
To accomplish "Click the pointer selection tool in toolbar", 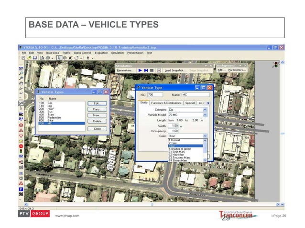I will pyautogui.click(x=59, y=57).
